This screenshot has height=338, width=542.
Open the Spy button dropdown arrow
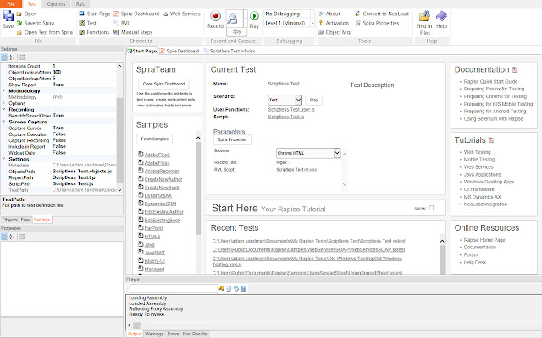[x=246, y=19]
